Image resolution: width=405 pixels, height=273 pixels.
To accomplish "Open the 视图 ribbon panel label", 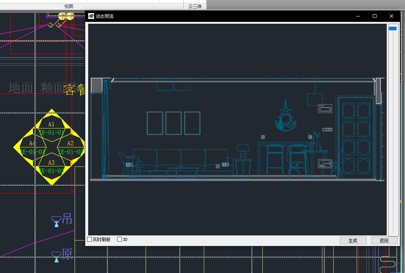I will tap(69, 6).
